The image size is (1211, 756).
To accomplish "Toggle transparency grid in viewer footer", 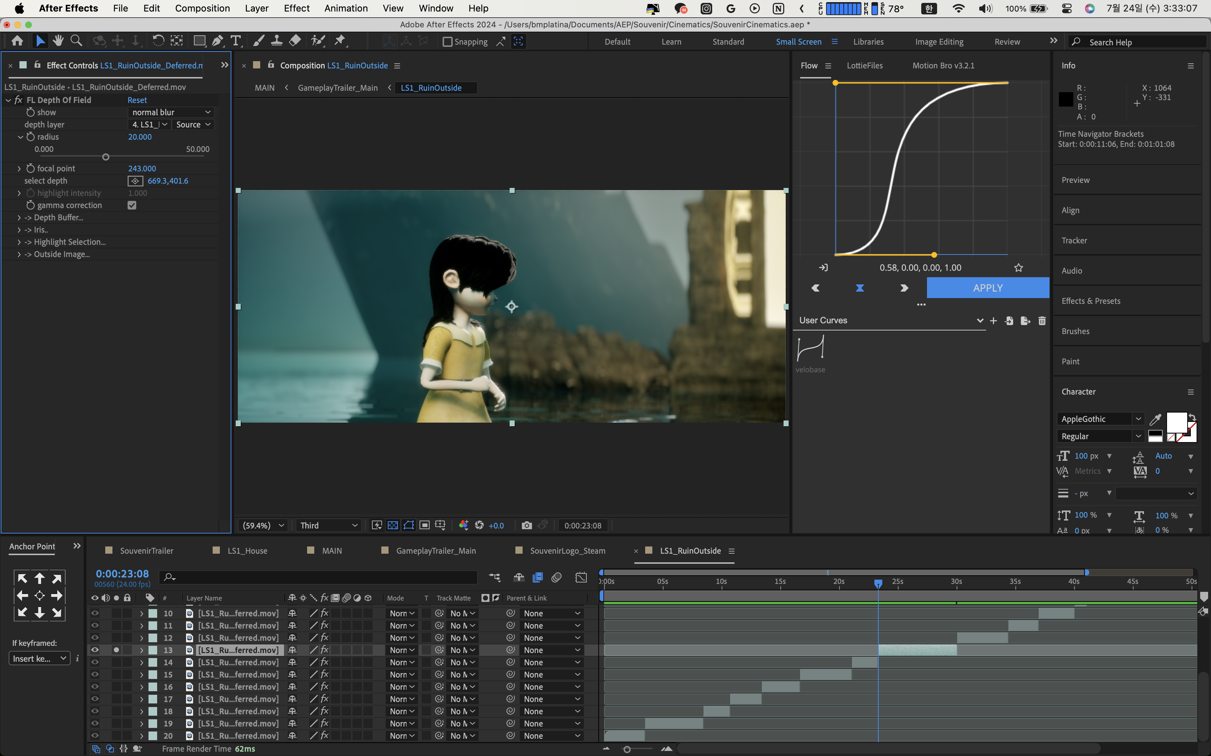I will click(393, 526).
